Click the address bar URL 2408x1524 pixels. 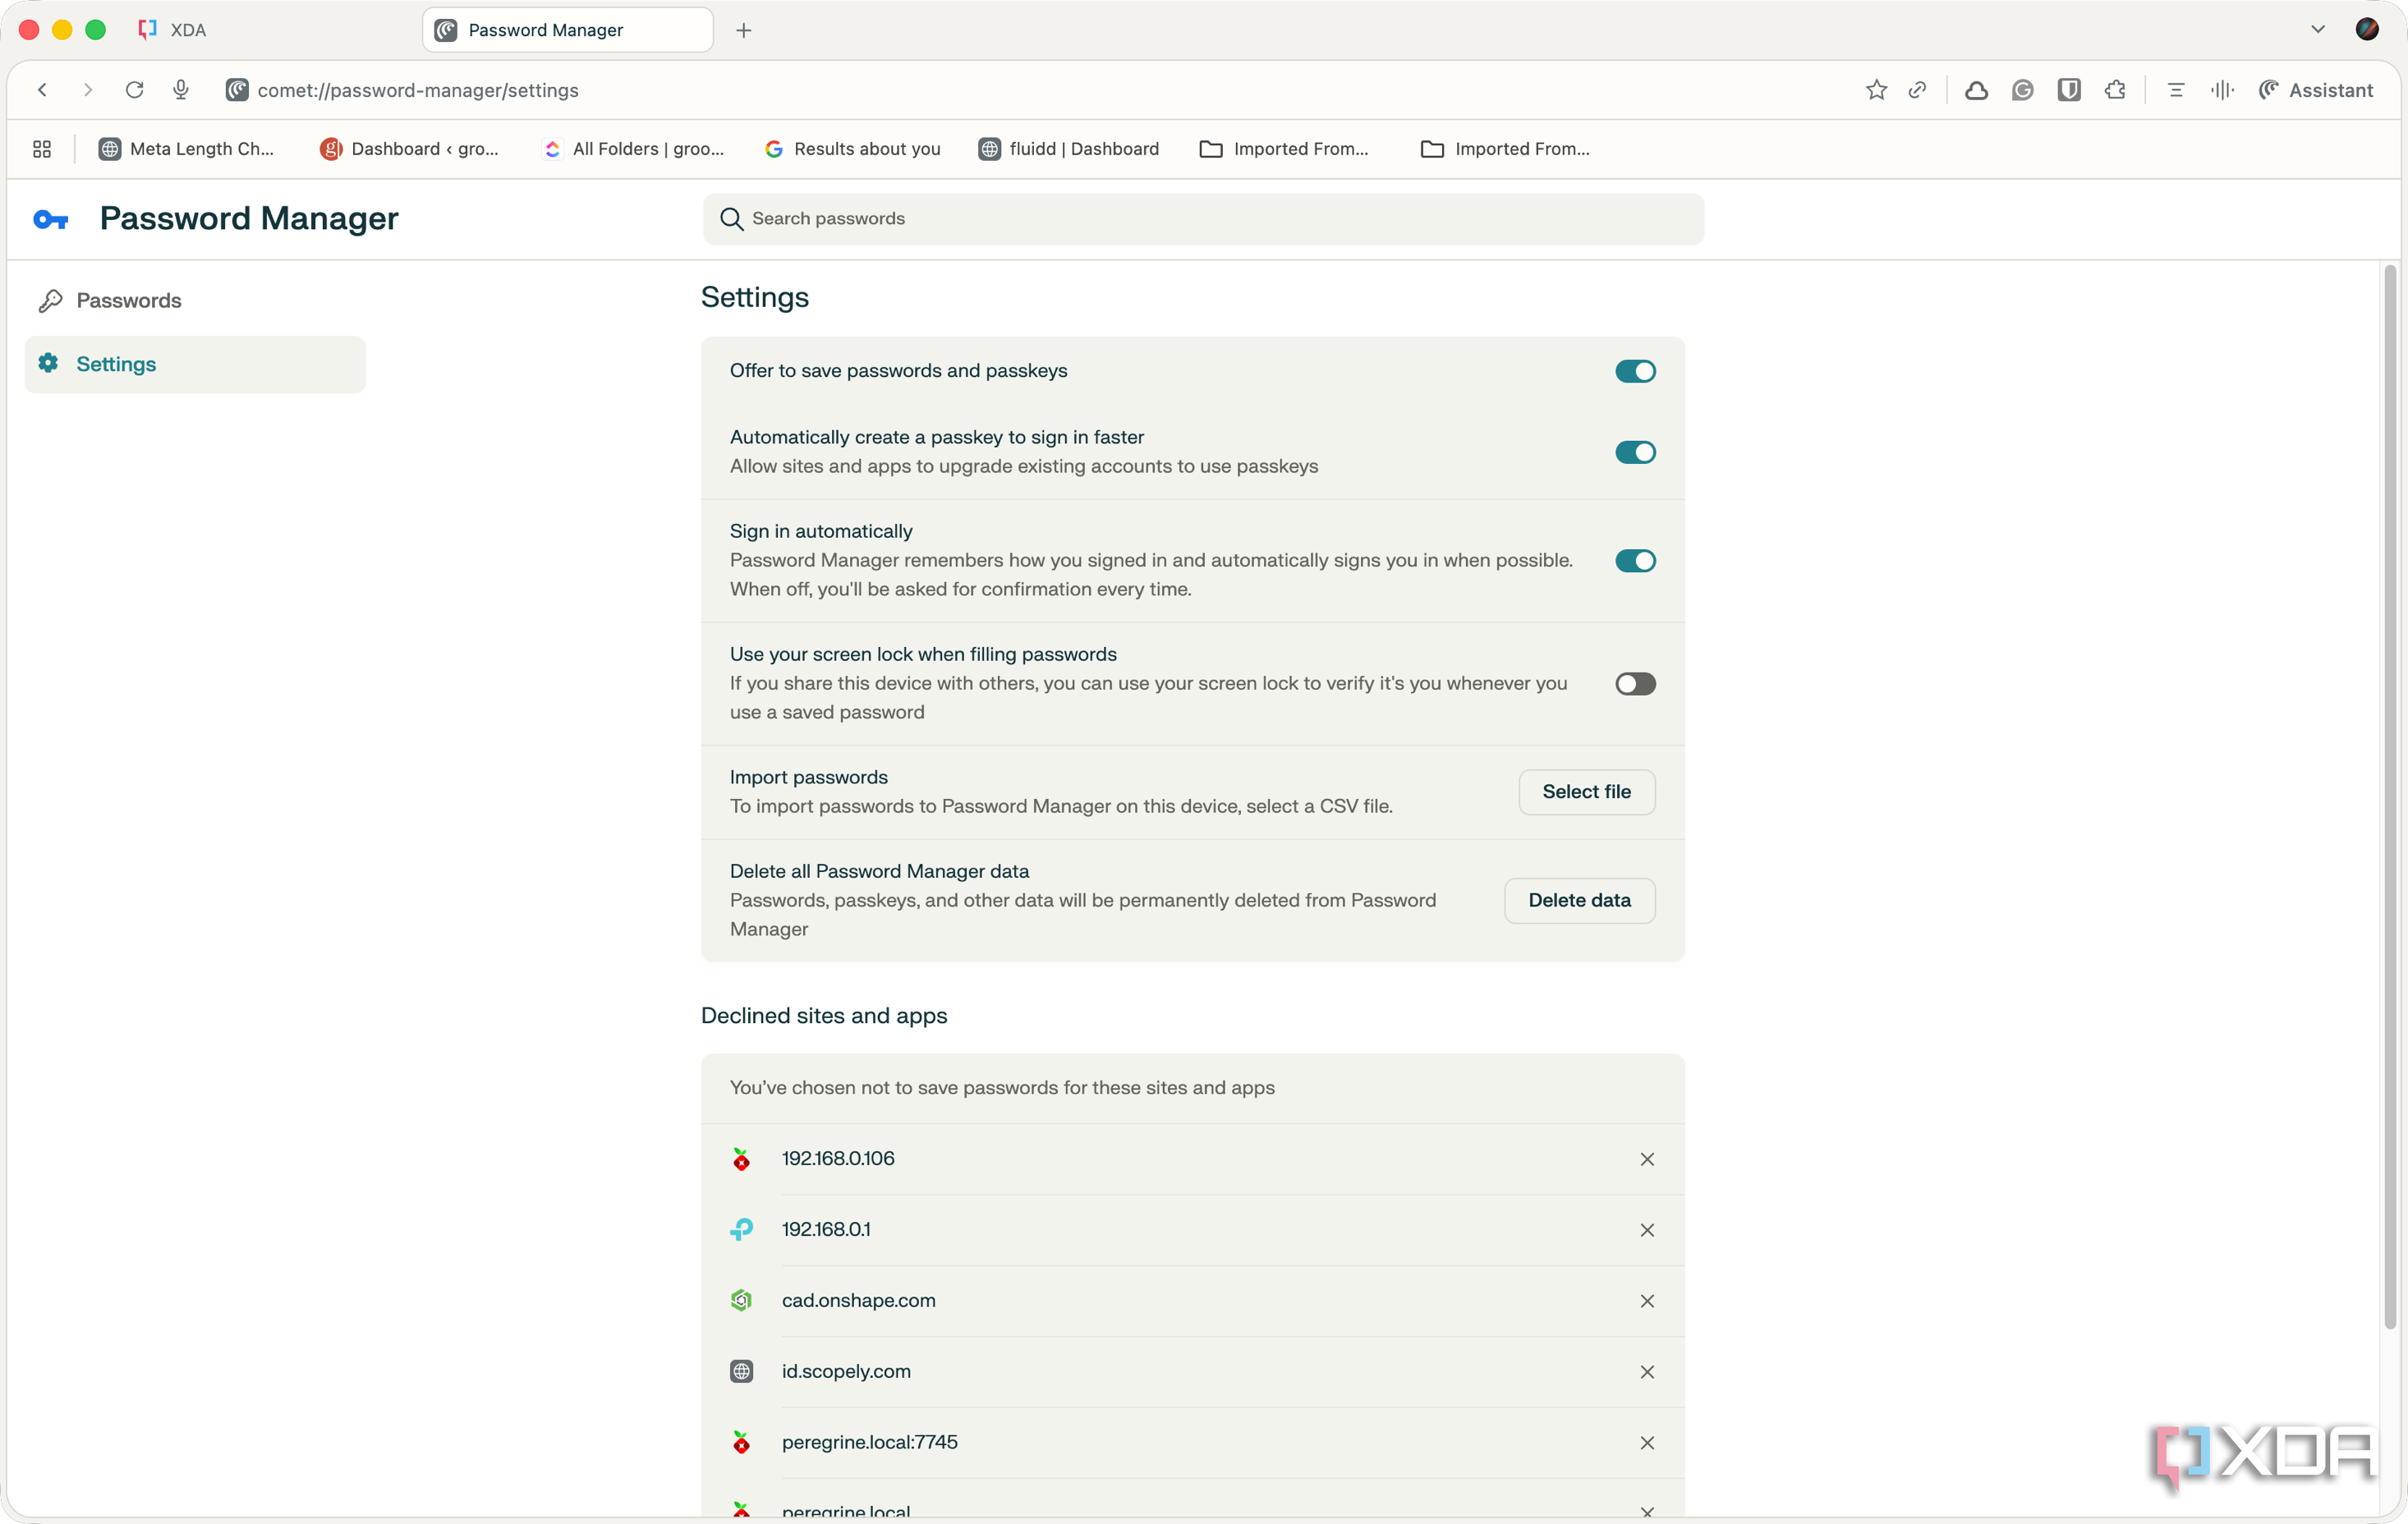click(418, 90)
